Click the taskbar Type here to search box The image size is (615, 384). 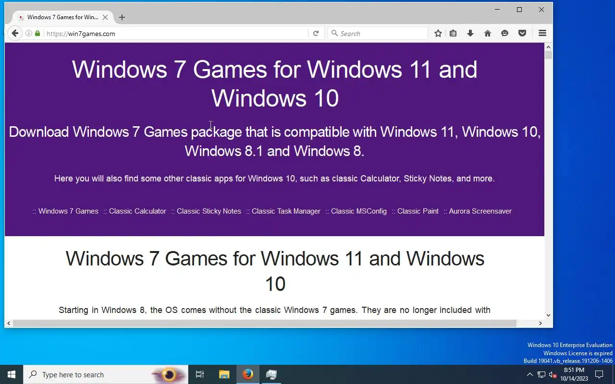105,374
